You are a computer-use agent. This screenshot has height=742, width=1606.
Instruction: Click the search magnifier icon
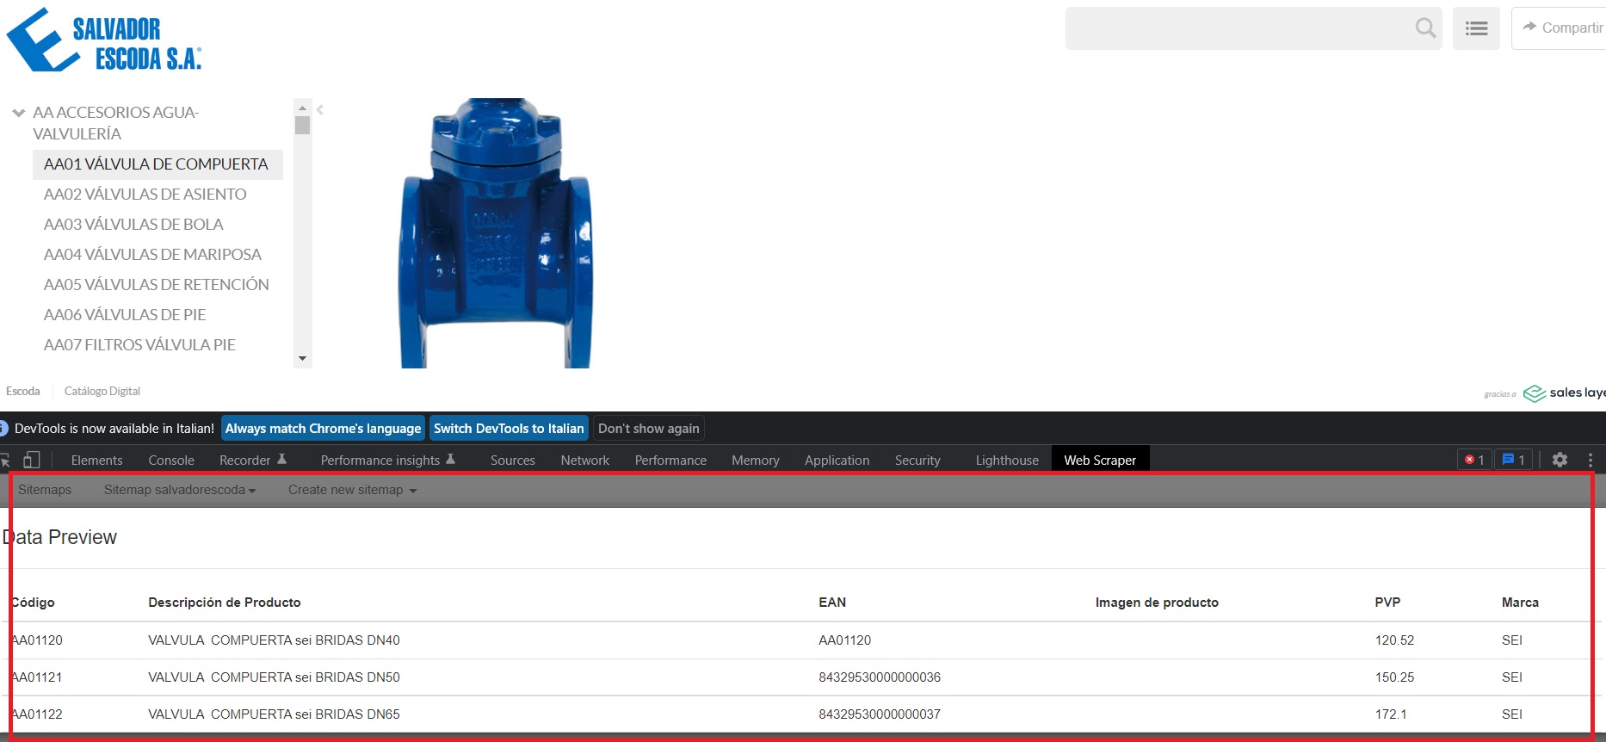tap(1425, 28)
